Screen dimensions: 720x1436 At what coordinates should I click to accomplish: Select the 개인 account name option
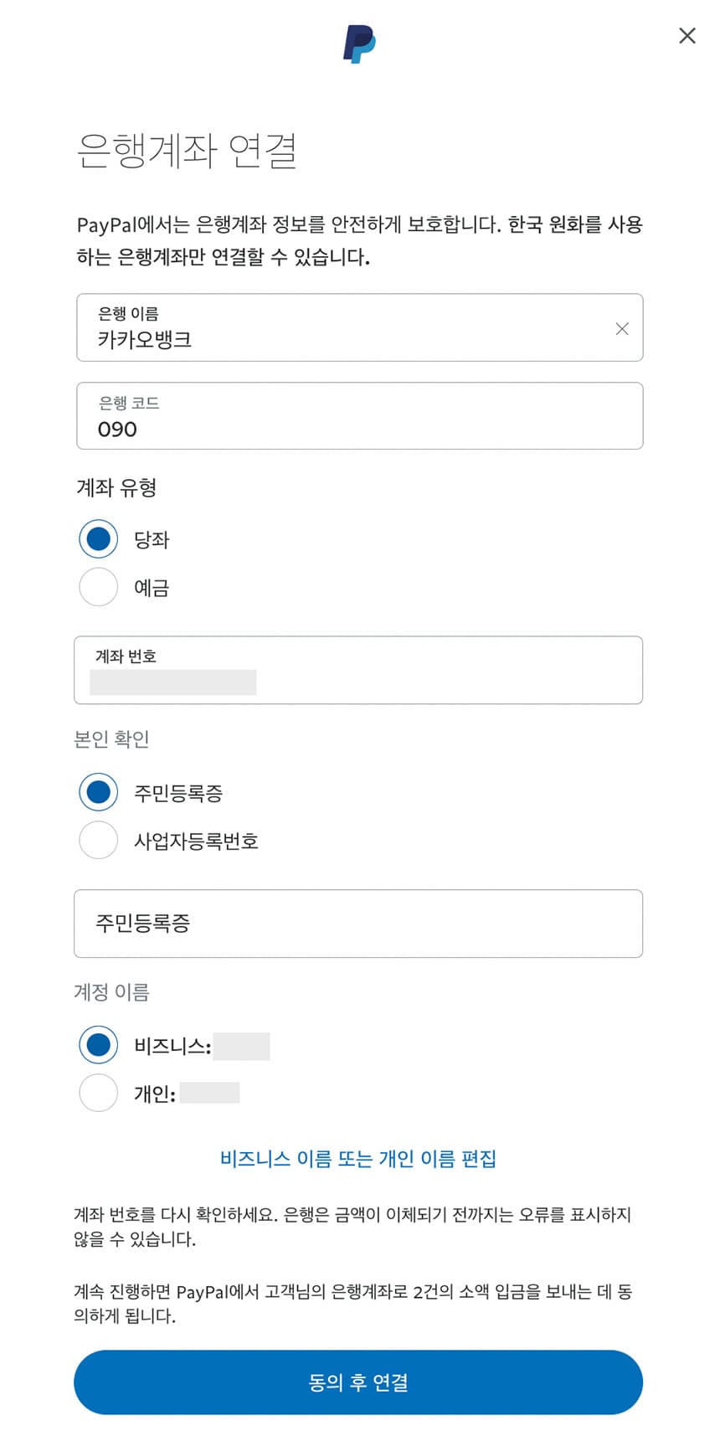98,1093
